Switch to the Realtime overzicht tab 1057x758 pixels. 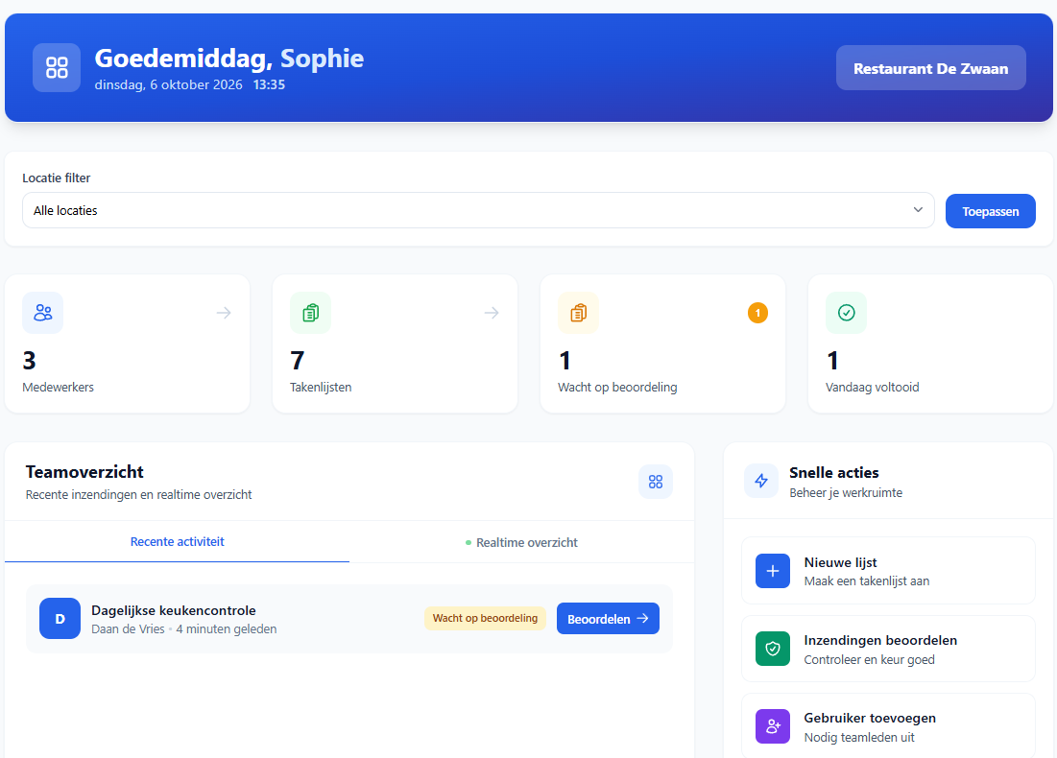(521, 542)
